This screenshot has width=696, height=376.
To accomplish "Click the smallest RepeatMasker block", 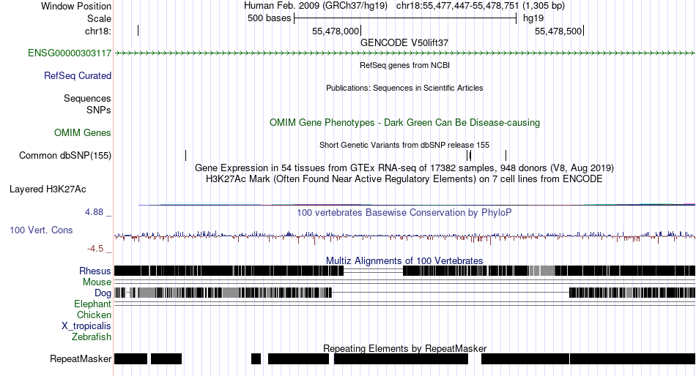I will coord(256,358).
